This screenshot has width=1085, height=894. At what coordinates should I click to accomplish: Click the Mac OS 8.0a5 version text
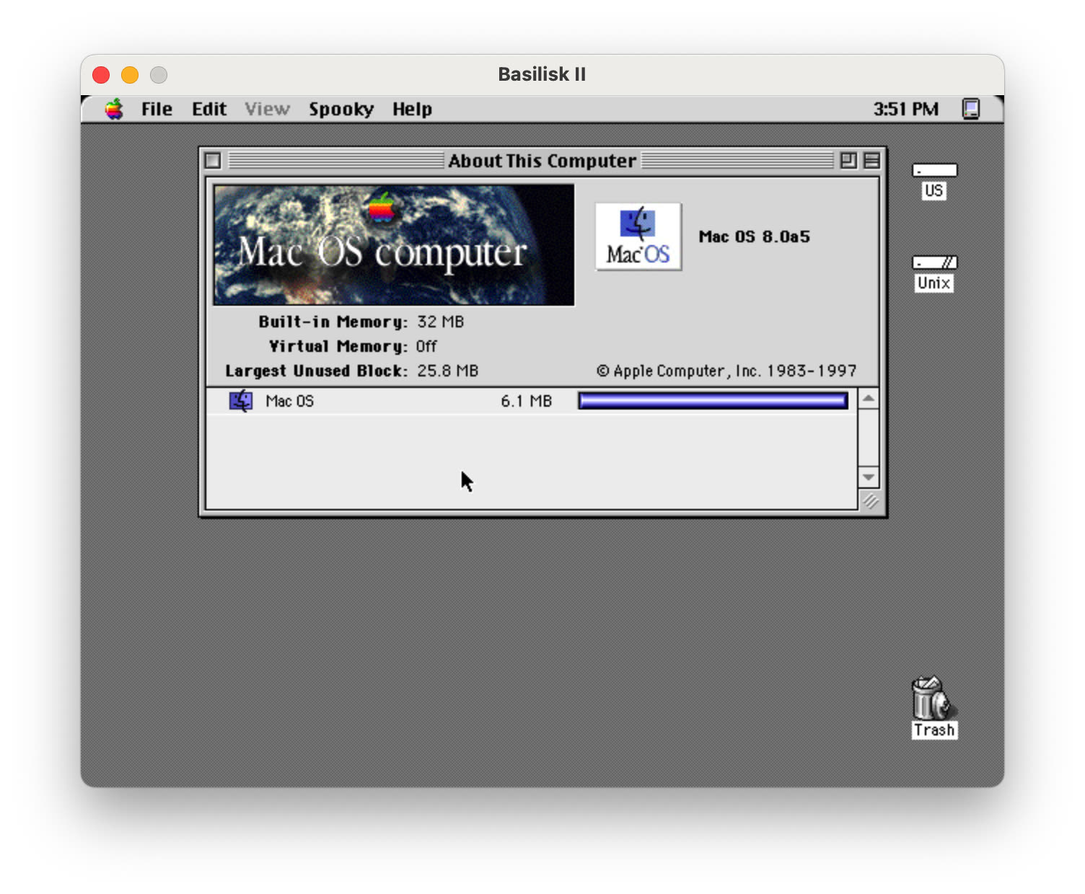pos(755,236)
